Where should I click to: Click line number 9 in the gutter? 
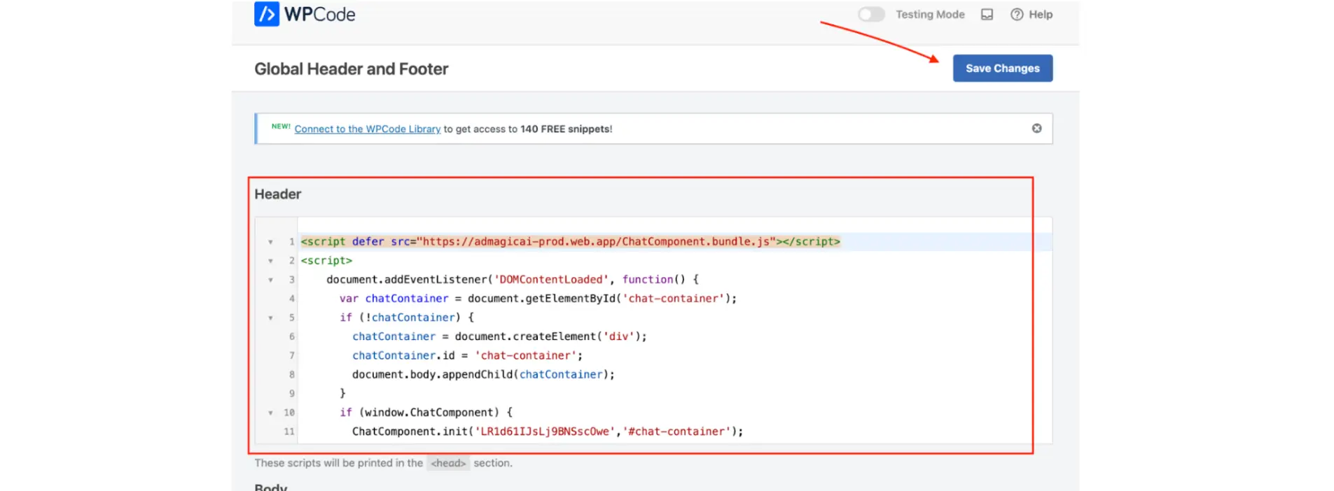coord(291,394)
